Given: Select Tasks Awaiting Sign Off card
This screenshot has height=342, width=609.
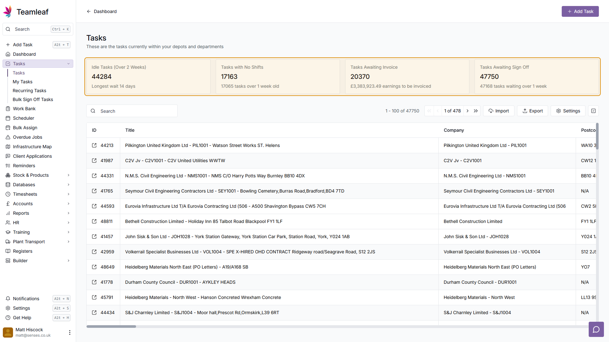Looking at the screenshot, I should tap(536, 77).
